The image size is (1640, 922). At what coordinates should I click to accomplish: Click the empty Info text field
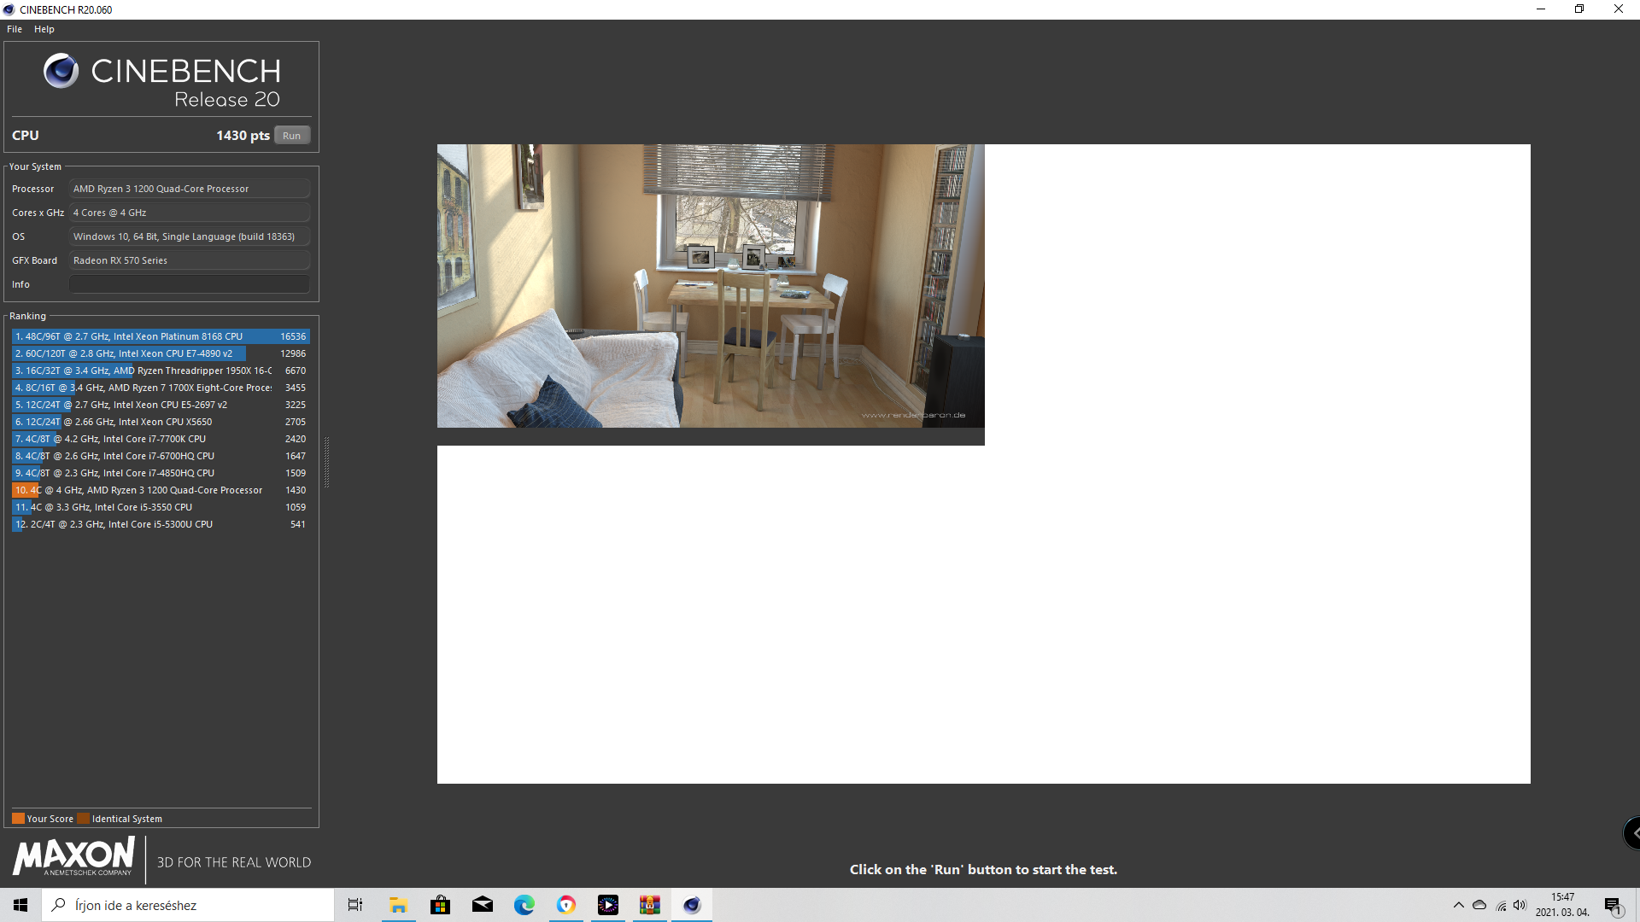point(190,284)
